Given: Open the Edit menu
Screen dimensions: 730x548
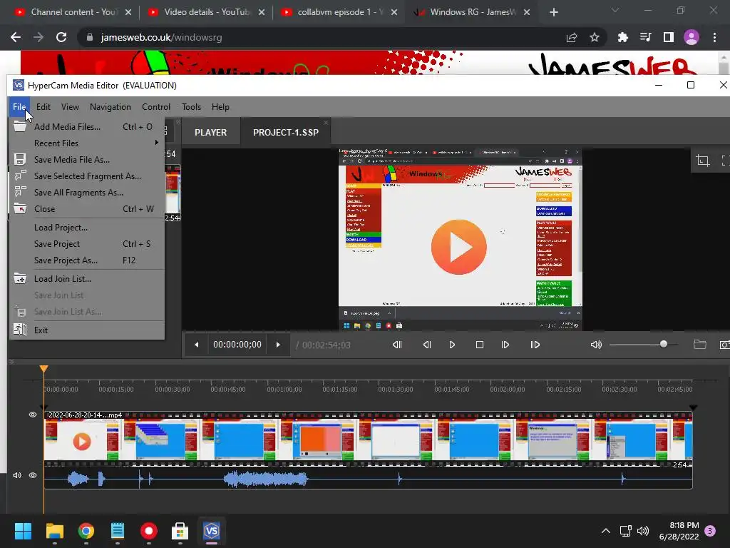Looking at the screenshot, I should [x=43, y=107].
